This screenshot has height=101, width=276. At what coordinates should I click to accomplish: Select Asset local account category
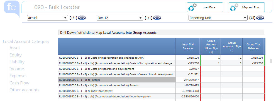pos(15,48)
